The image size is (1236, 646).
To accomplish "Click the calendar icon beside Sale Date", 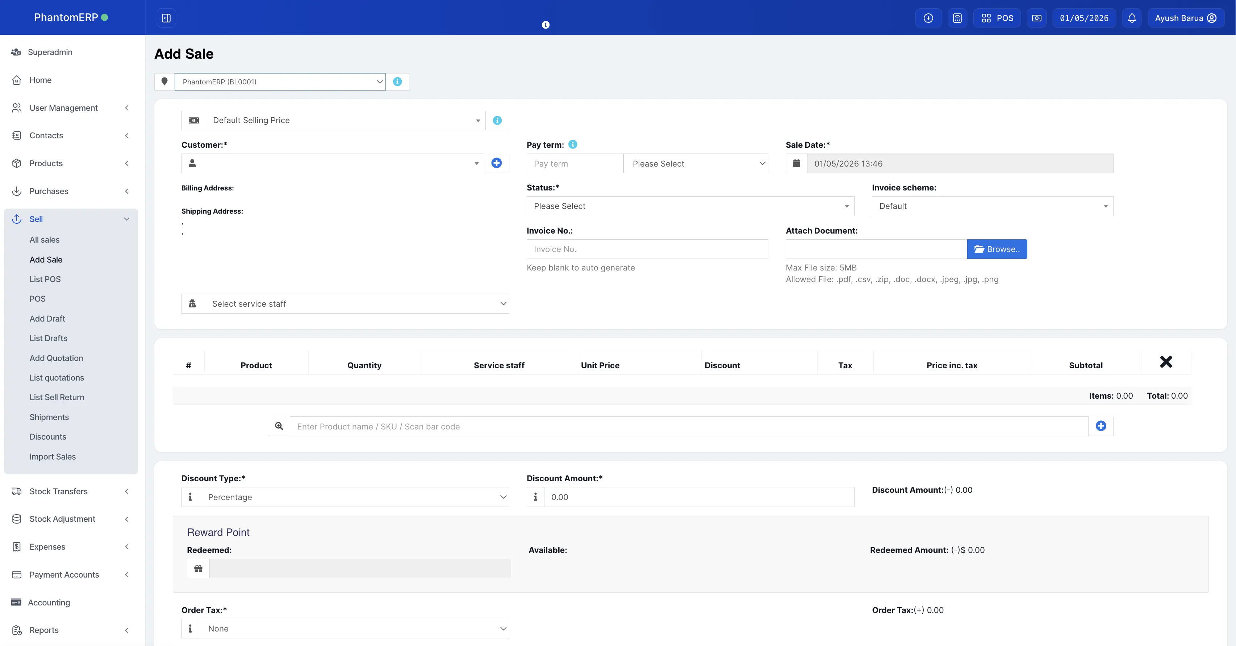I will 796,163.
